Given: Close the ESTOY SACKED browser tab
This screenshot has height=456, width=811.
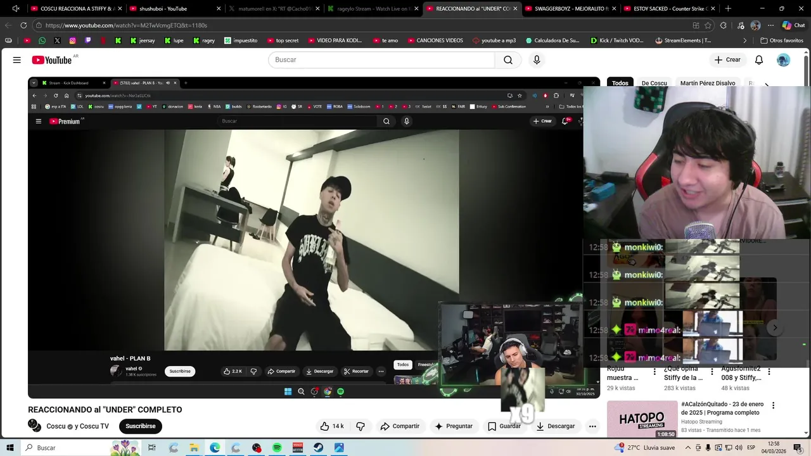Looking at the screenshot, I should pos(713,9).
